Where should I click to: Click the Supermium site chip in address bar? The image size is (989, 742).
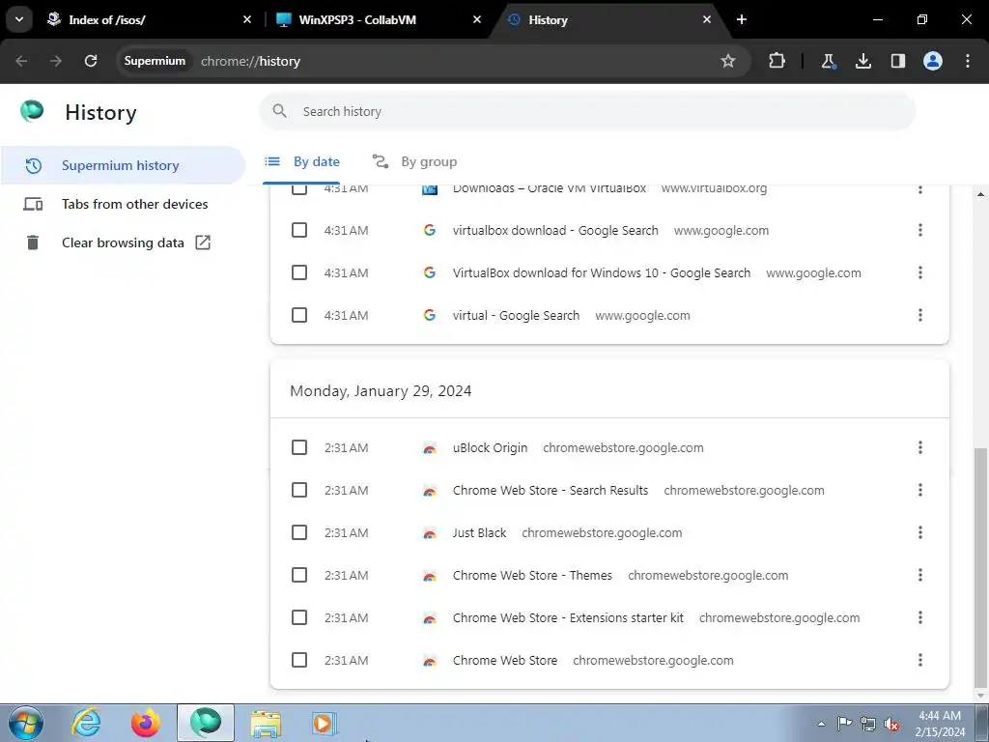click(155, 61)
